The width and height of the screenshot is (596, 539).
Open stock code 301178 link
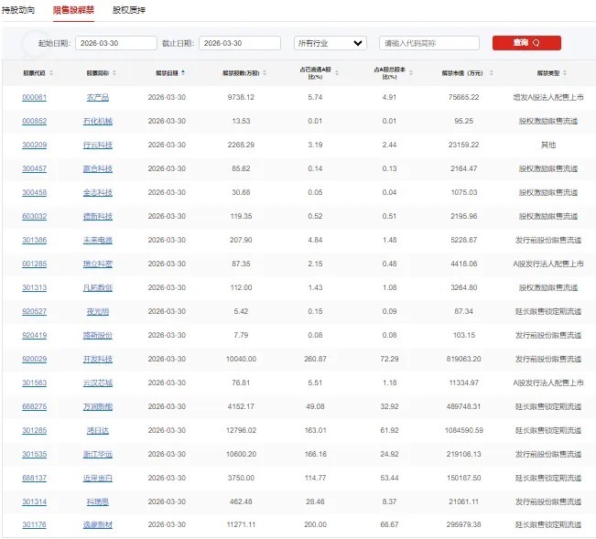[x=34, y=525]
